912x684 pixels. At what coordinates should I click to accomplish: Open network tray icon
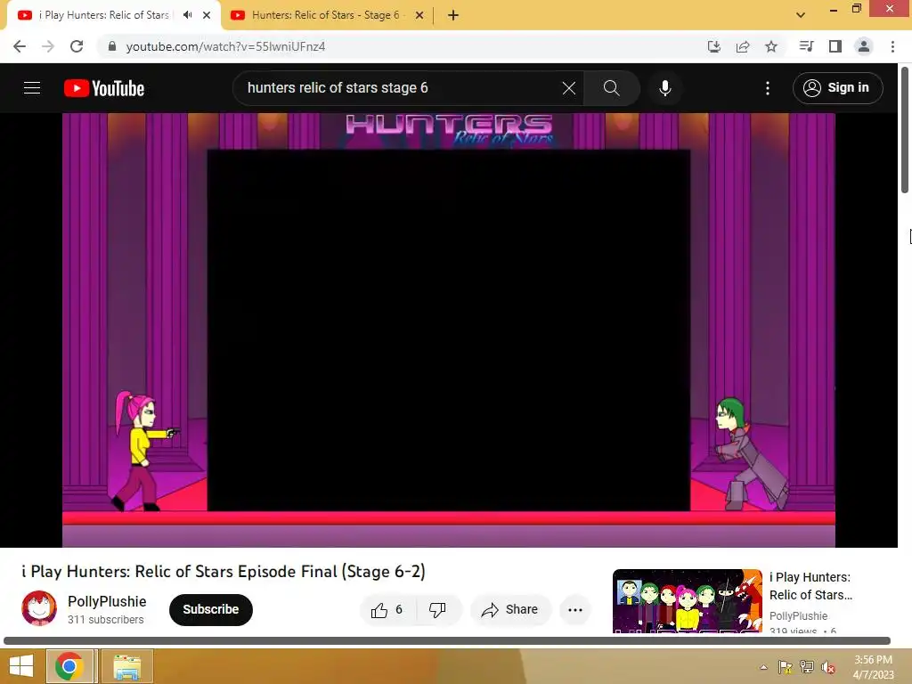pyautogui.click(x=807, y=667)
